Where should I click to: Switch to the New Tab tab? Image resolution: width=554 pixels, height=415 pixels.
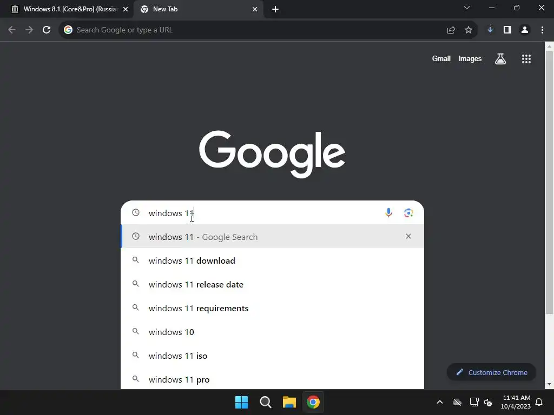click(198, 9)
